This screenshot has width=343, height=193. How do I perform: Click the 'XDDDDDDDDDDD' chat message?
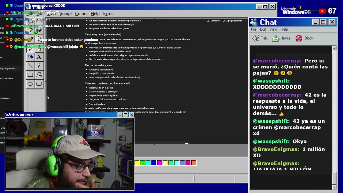[277, 84]
